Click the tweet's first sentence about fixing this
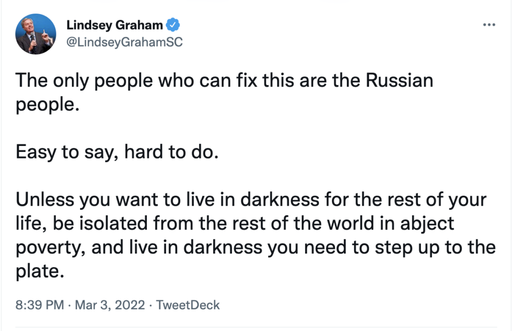The height and width of the screenshot is (331, 515). [224, 81]
